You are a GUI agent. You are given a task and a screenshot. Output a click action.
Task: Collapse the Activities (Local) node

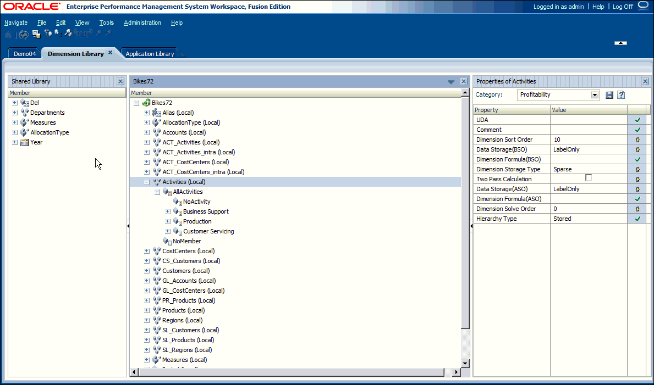(x=147, y=182)
